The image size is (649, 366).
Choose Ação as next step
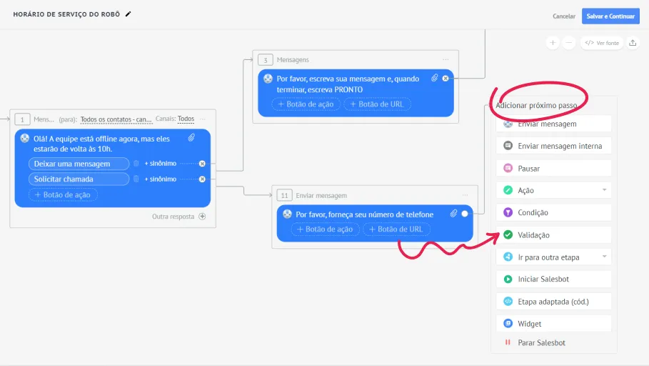tap(553, 190)
